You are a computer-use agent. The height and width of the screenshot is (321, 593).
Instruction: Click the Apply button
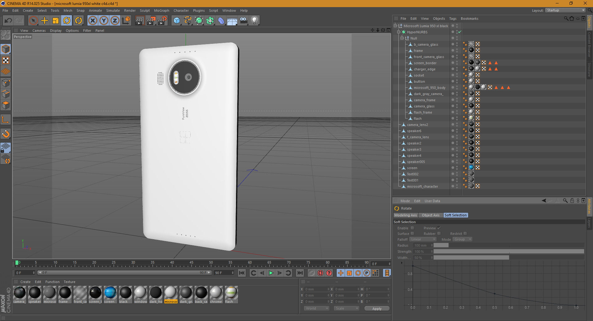tap(377, 309)
